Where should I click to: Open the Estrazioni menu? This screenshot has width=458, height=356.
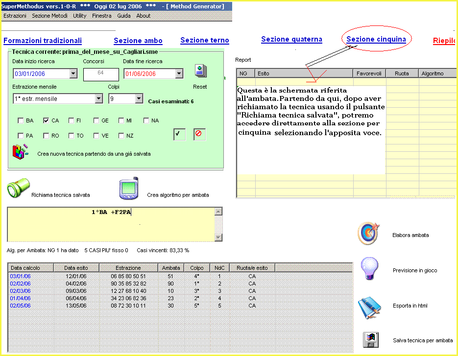[x=15, y=16]
